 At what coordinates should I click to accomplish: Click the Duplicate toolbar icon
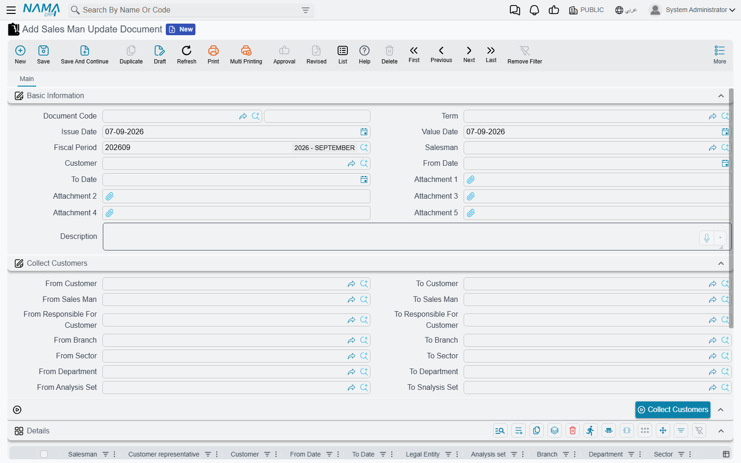[131, 55]
